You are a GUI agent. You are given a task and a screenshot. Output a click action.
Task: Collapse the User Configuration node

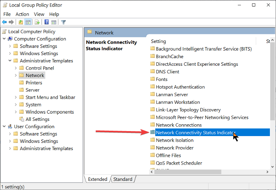tap(4, 127)
